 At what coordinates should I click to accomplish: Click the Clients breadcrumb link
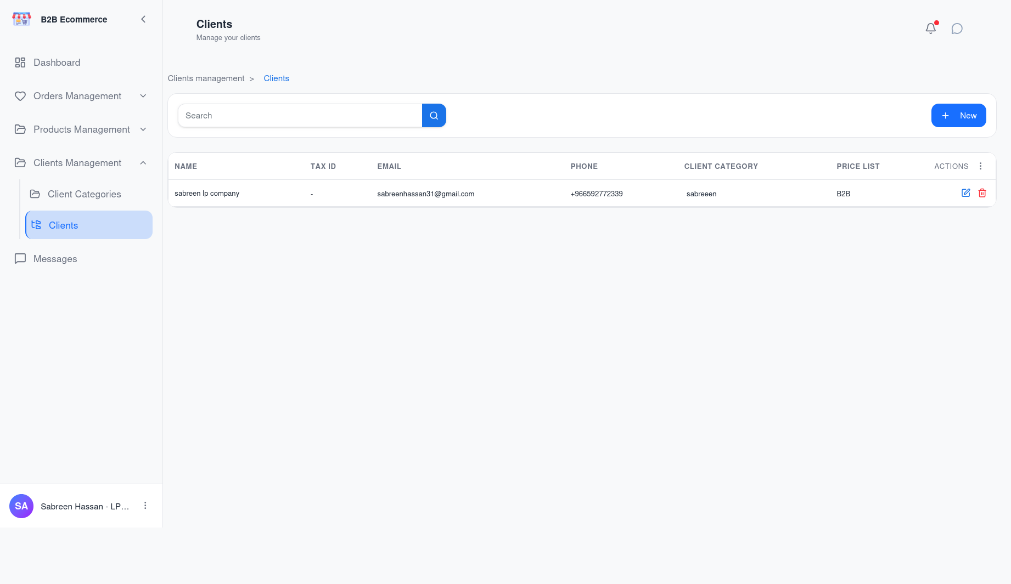(x=276, y=78)
